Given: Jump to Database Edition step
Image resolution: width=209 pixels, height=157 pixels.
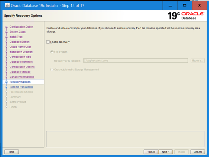Looking at the screenshot, I should [x=19, y=42].
